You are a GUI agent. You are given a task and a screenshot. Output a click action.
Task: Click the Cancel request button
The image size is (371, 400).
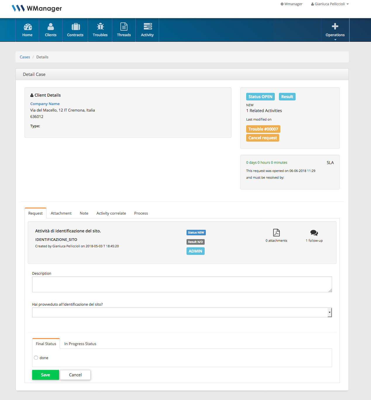pos(263,138)
